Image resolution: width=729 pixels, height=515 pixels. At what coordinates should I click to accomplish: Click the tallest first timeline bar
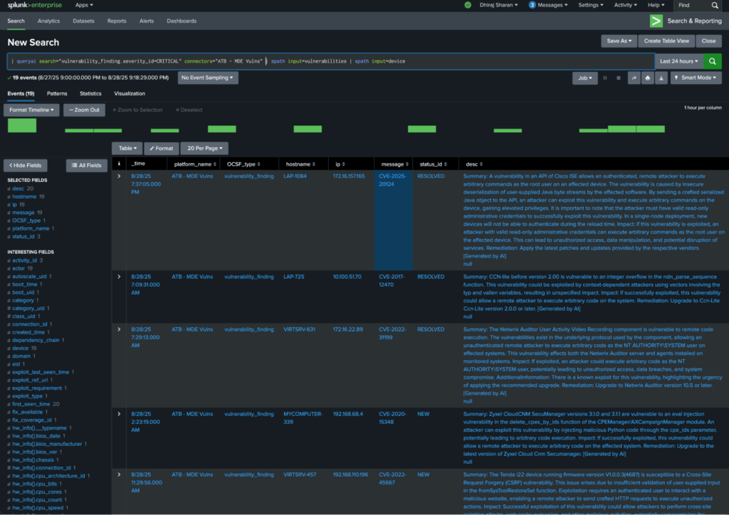pos(22,125)
